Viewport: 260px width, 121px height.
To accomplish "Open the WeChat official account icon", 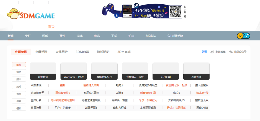I will click(x=231, y=52).
